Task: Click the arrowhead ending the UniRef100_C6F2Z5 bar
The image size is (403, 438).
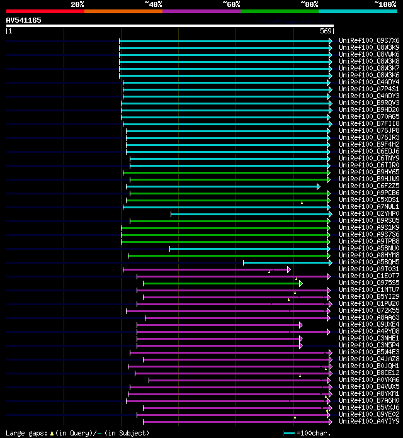Action: click(x=319, y=186)
